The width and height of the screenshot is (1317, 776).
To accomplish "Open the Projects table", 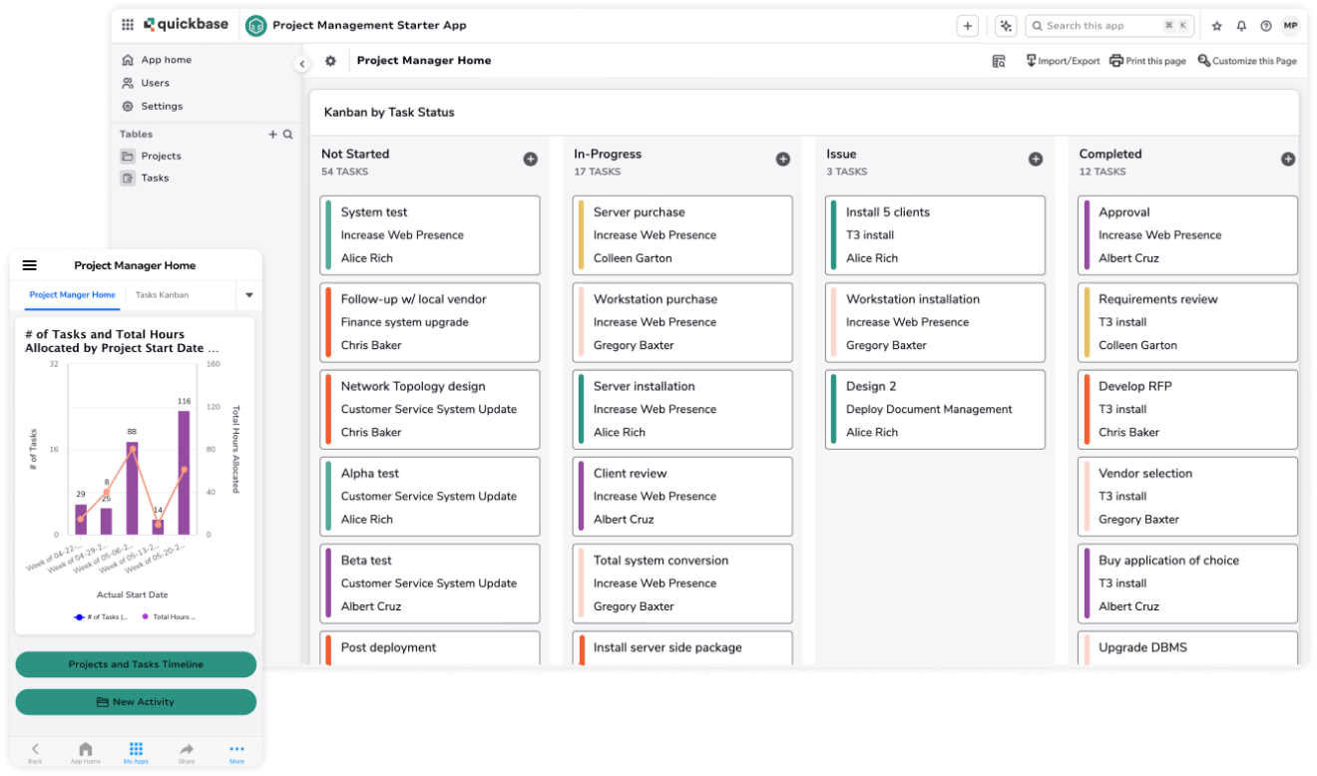I will pyautogui.click(x=162, y=156).
